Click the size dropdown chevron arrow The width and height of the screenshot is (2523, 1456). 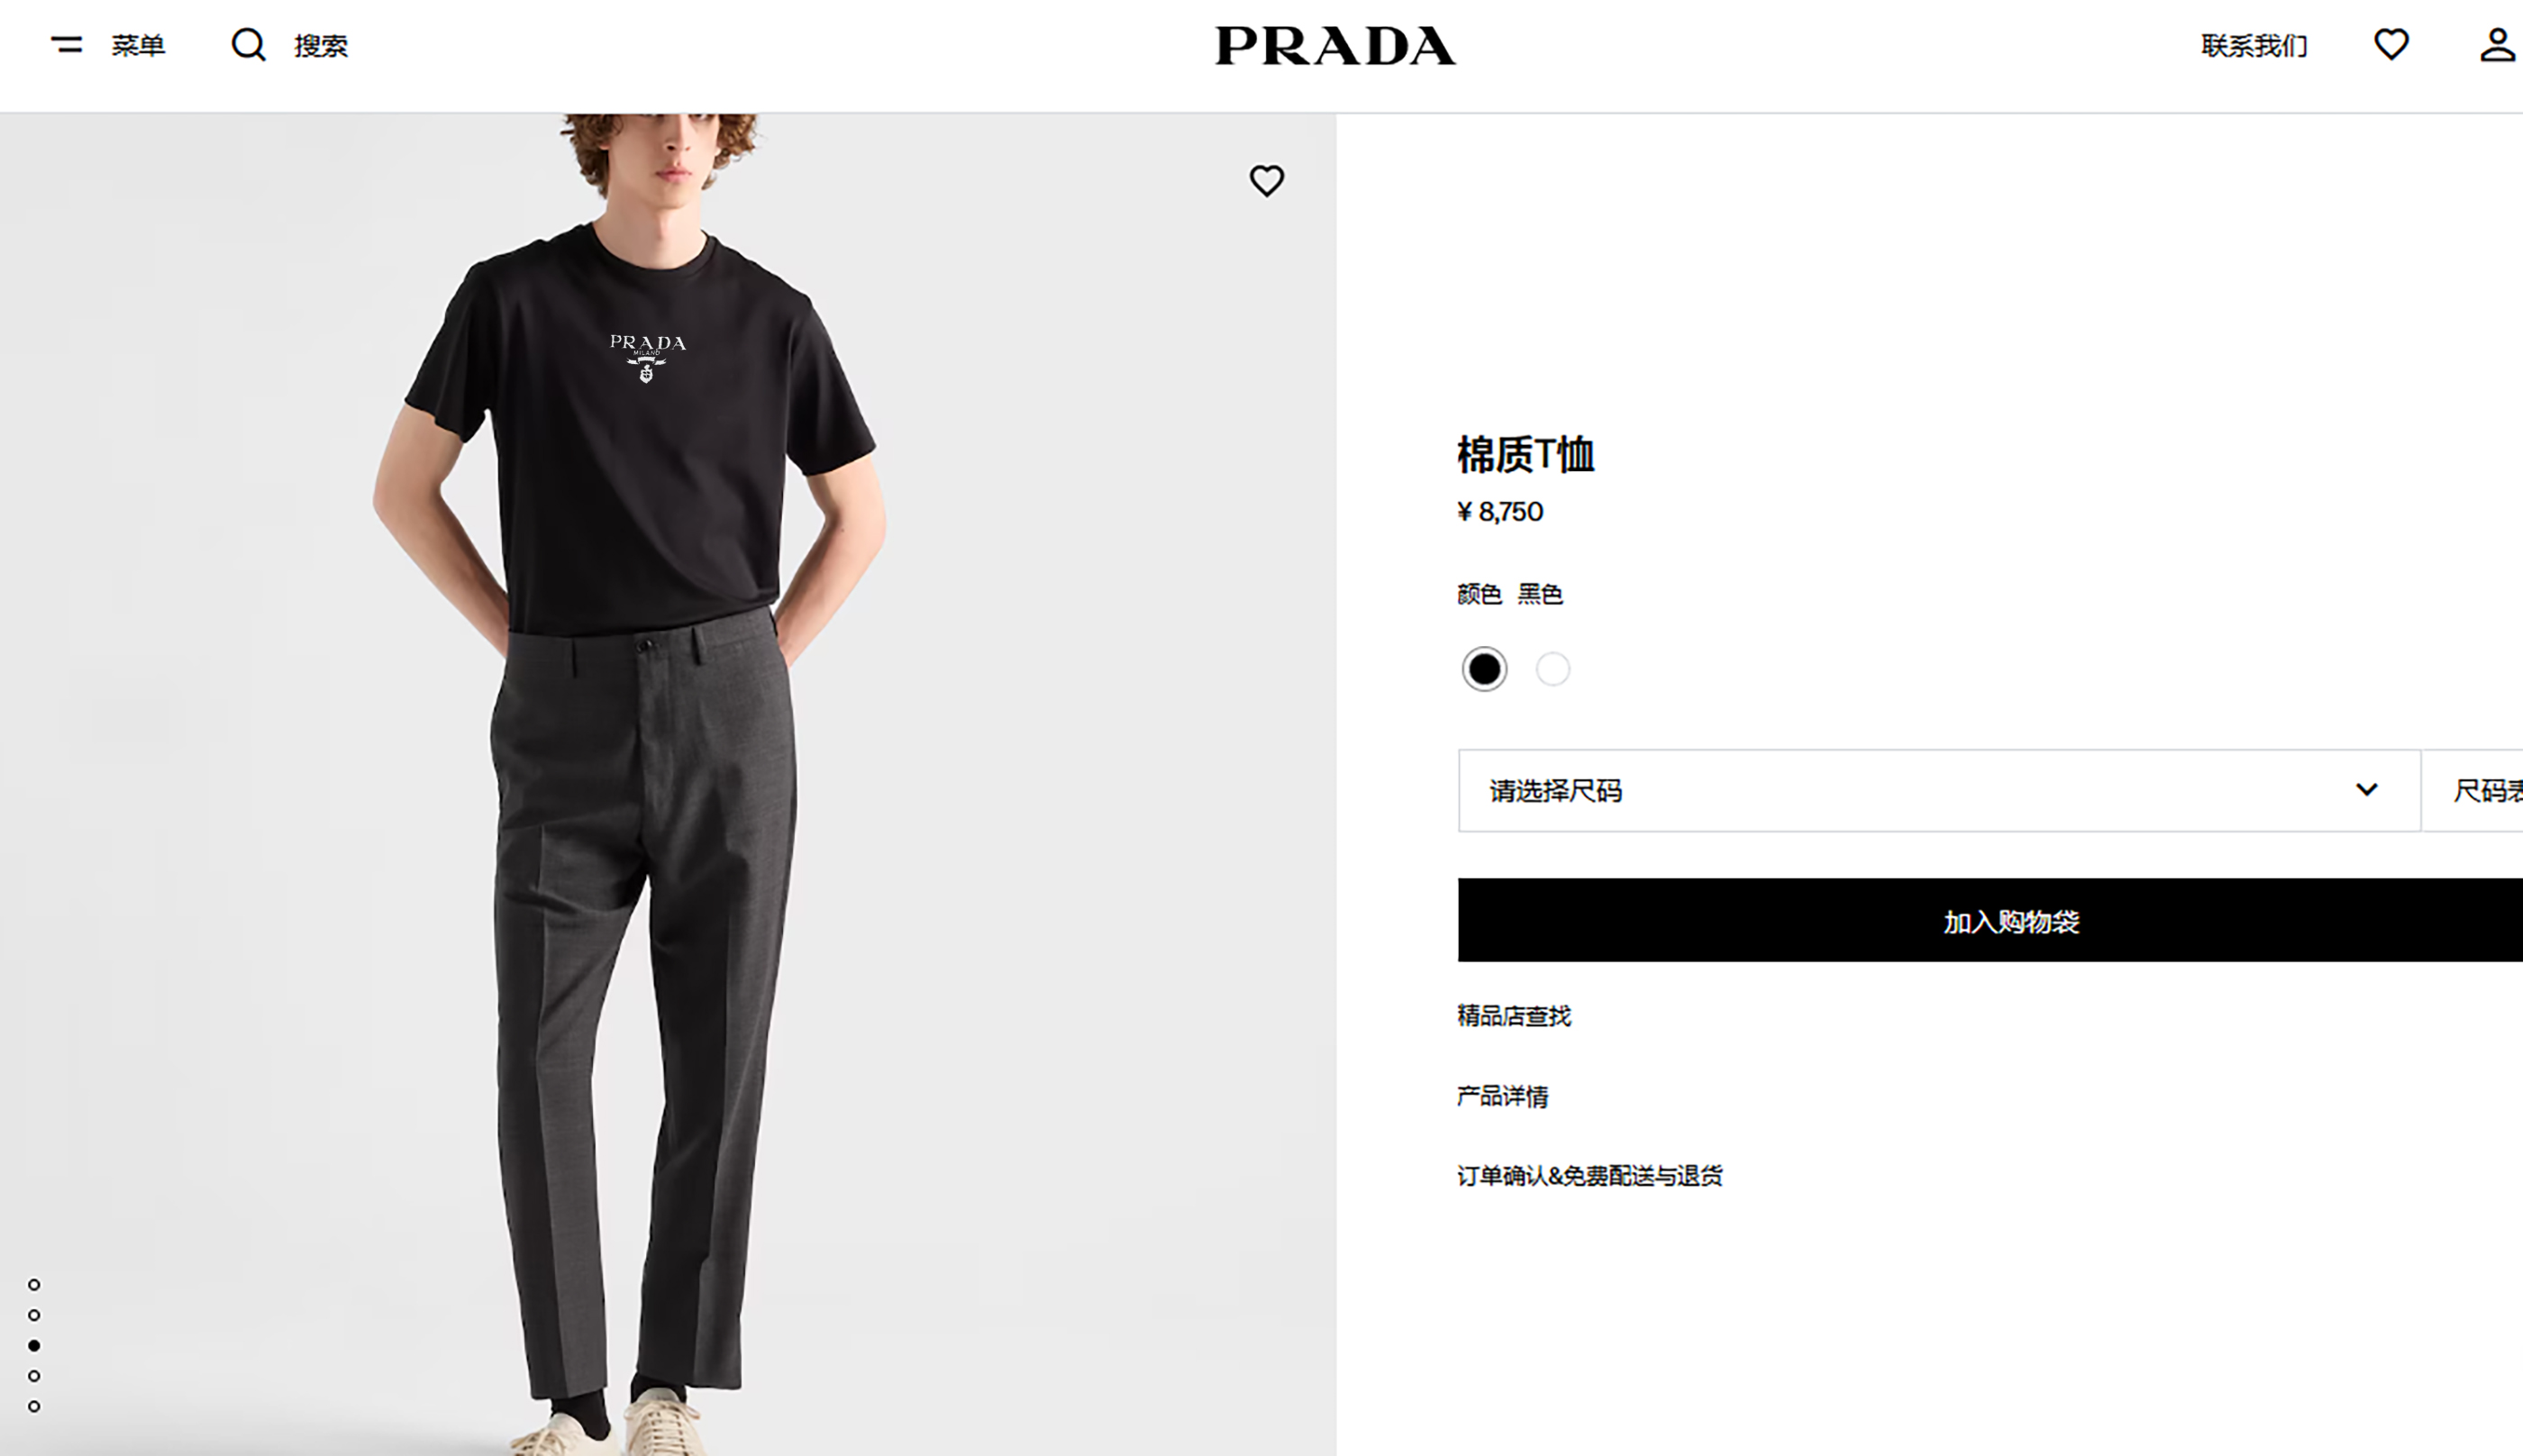(x=2366, y=790)
